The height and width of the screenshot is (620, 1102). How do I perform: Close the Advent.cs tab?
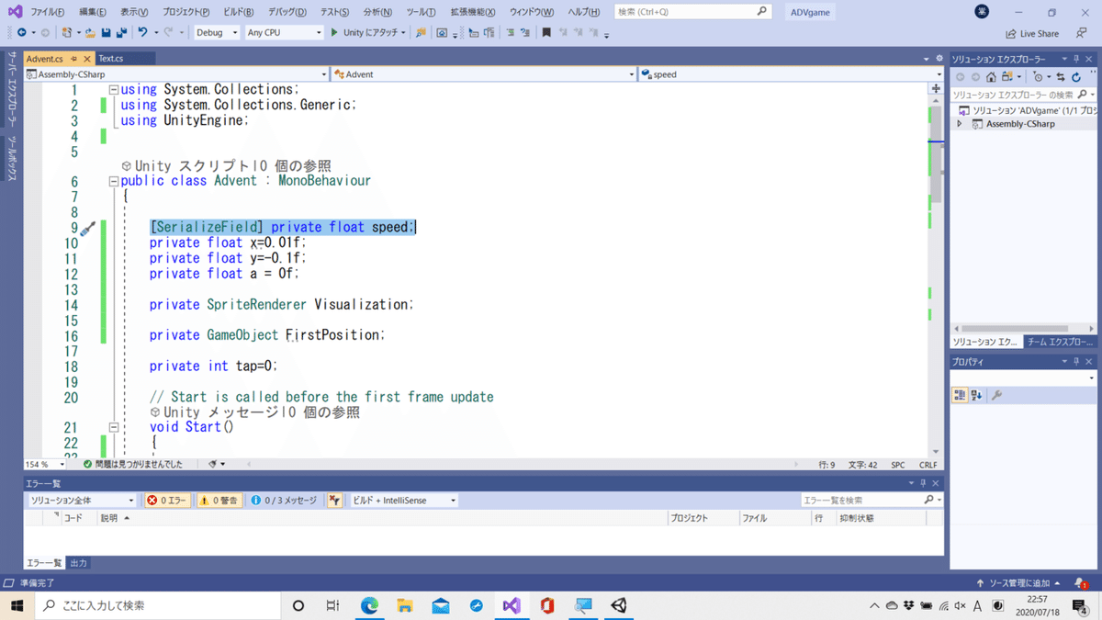(86, 59)
